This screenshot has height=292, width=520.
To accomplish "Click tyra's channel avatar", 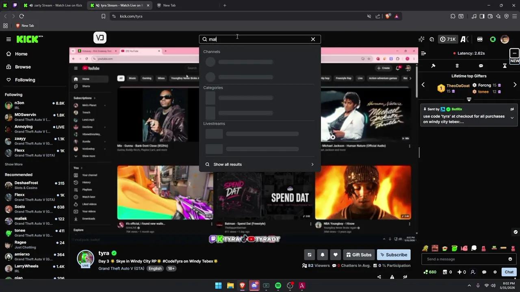I will [85, 258].
